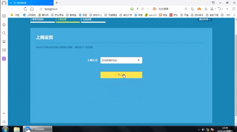Image resolution: width=237 pixels, height=132 pixels.
Task: Open the sidebar live icon
Action: point(4,50)
